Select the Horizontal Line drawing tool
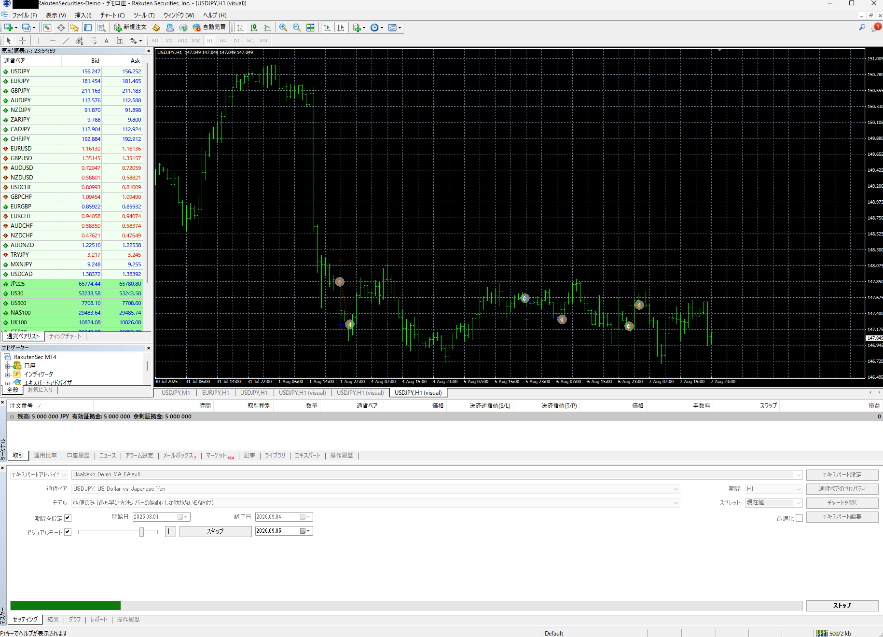 tap(53, 41)
